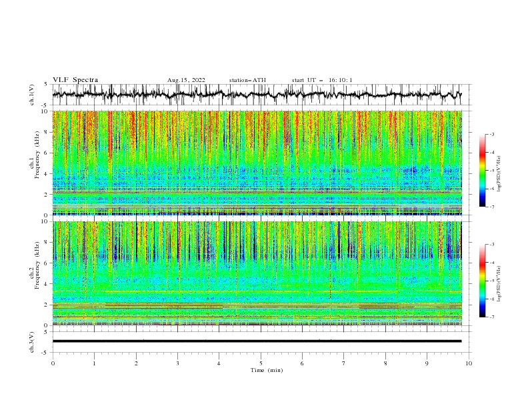
Task: Click ch.1 frequency axis tick "2"
Action: click(x=47, y=194)
